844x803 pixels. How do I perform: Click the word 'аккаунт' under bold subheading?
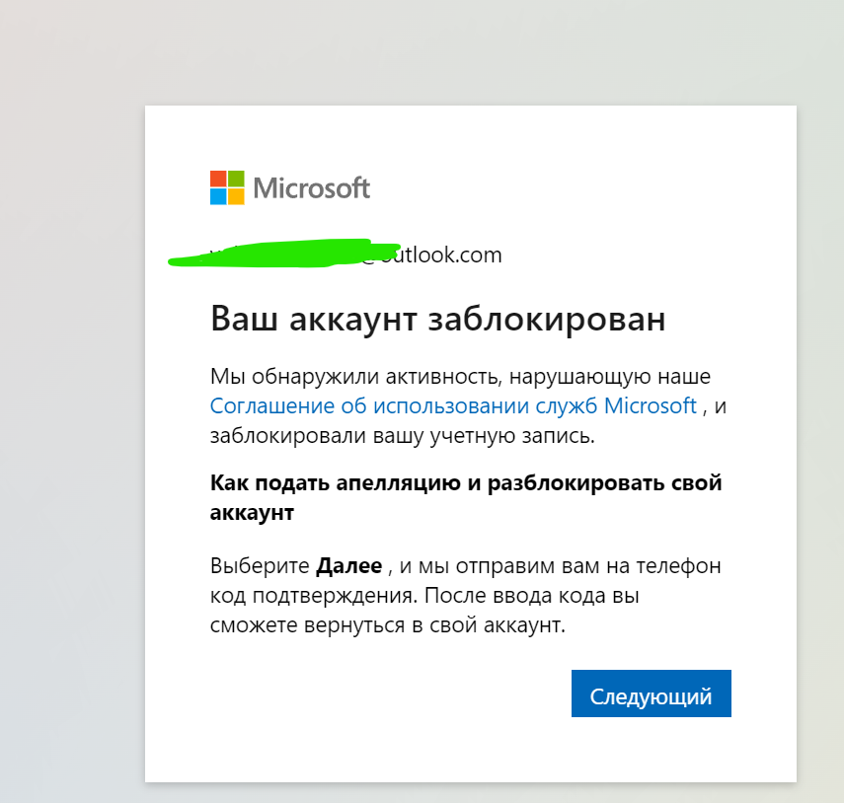tap(252, 513)
